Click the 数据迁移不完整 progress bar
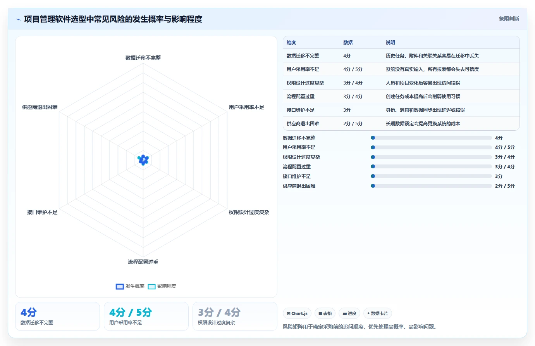 click(431, 138)
